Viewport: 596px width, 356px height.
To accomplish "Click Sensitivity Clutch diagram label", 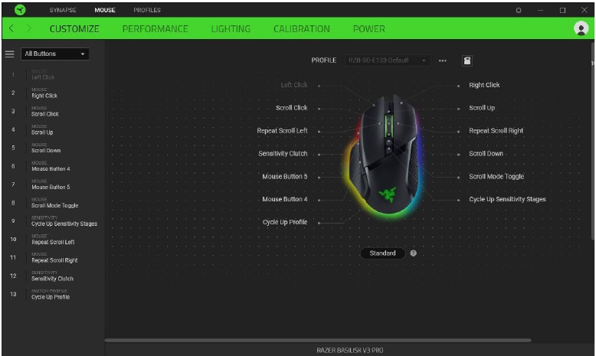I will [283, 153].
